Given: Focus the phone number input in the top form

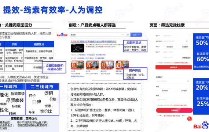Looking at the screenshot, I should pos(177,52).
